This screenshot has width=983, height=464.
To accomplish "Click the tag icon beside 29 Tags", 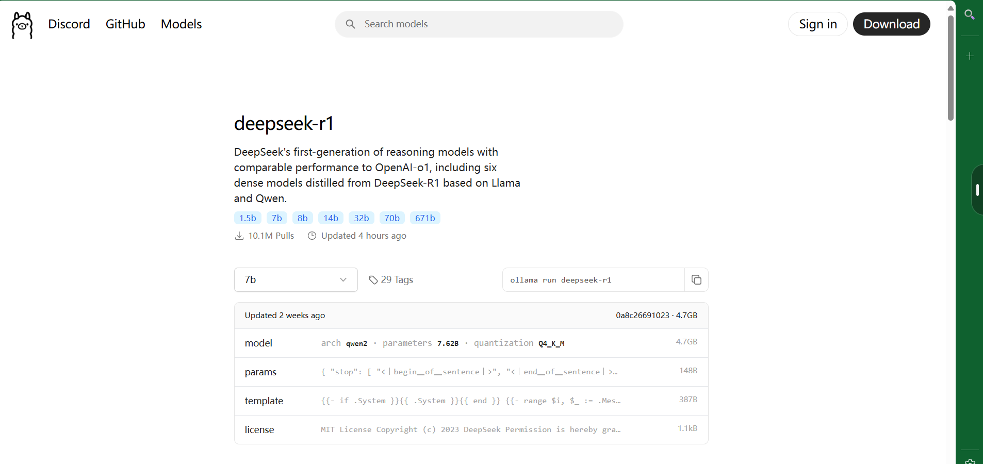I will point(373,280).
